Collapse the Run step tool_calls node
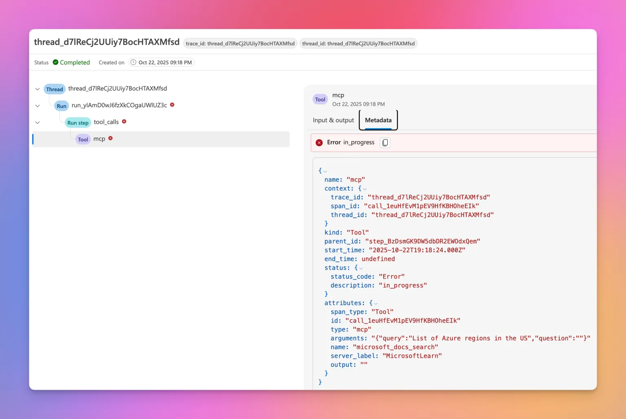Image resolution: width=626 pixels, height=419 pixels. (37, 123)
